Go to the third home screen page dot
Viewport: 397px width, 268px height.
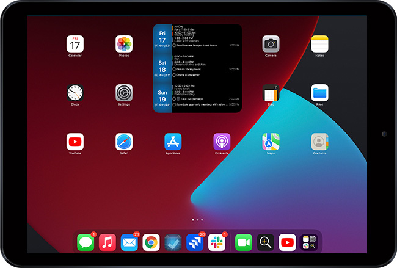(x=202, y=220)
